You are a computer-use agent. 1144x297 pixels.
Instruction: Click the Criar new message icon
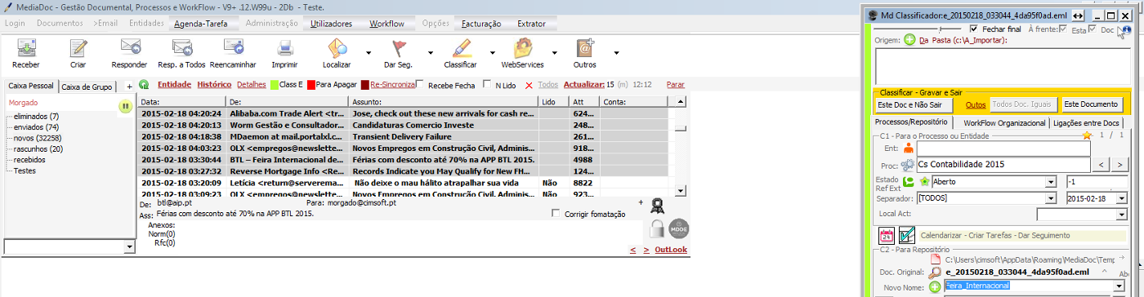coord(78,47)
